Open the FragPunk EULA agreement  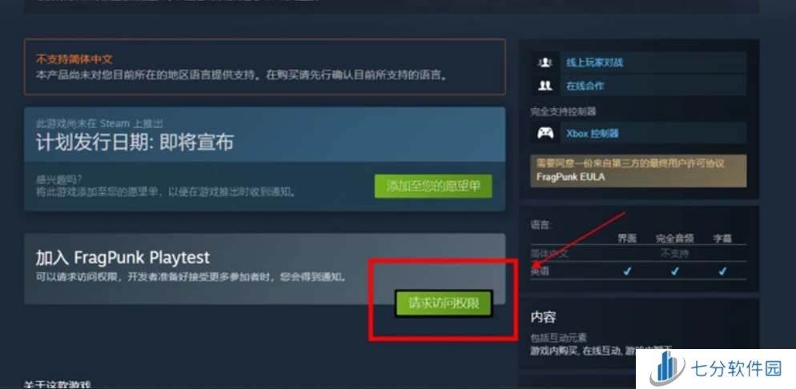[x=571, y=177]
